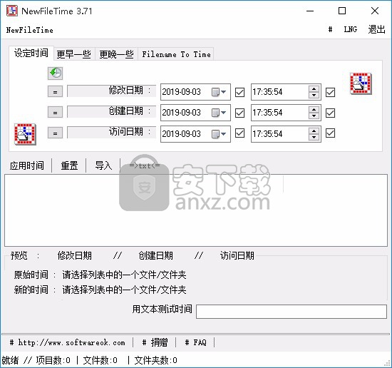Click the = button beside 访问日期
Viewport: 392px width, 368px height.
tap(55, 133)
